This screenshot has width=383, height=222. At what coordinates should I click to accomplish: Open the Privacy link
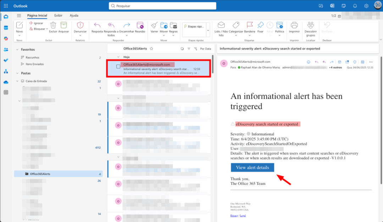tap(234, 216)
